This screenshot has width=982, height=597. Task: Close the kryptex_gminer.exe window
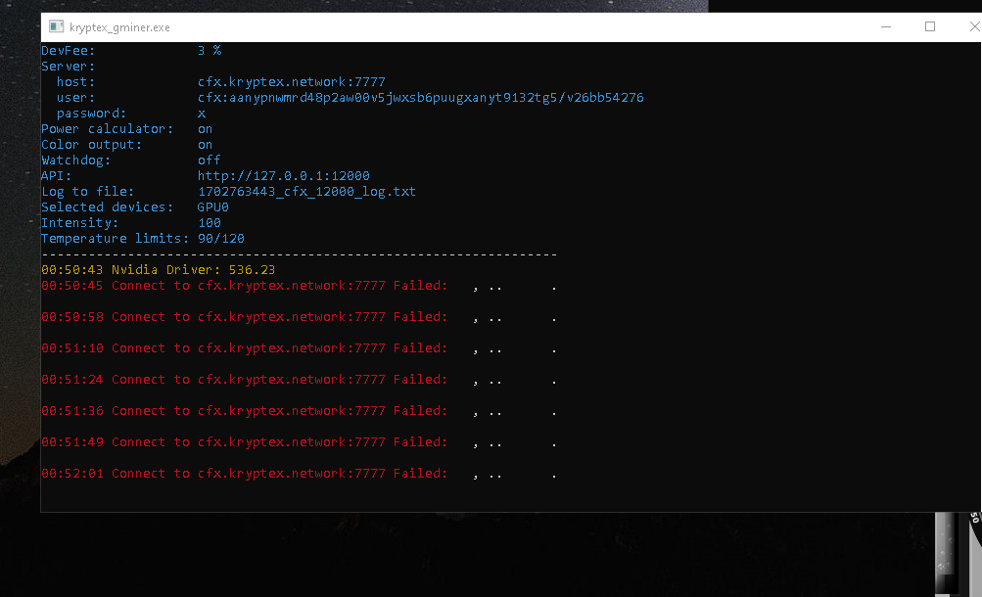(974, 26)
